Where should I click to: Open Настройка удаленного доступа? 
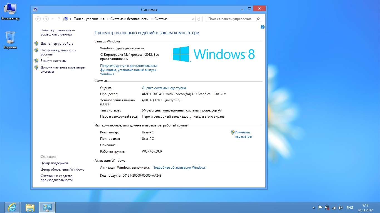pos(58,52)
